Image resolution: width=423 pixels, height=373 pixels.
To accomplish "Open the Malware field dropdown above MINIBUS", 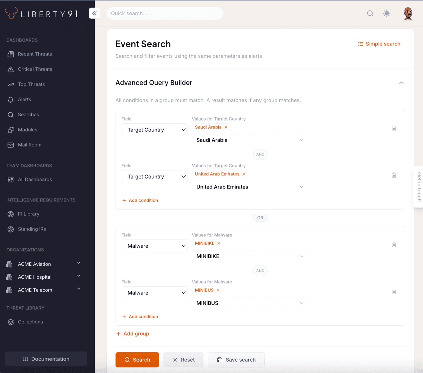I will click(154, 293).
